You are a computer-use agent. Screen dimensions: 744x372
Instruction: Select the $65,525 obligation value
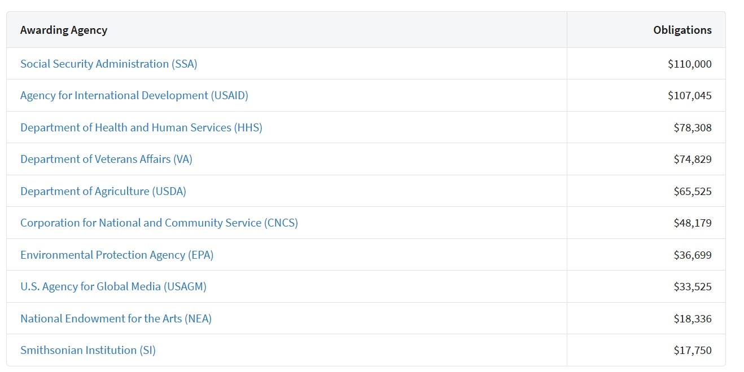point(693,191)
